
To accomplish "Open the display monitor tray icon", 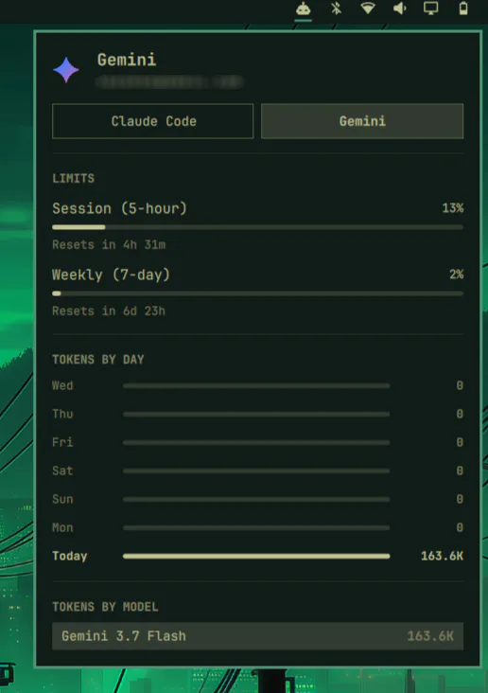I will 430,9.
